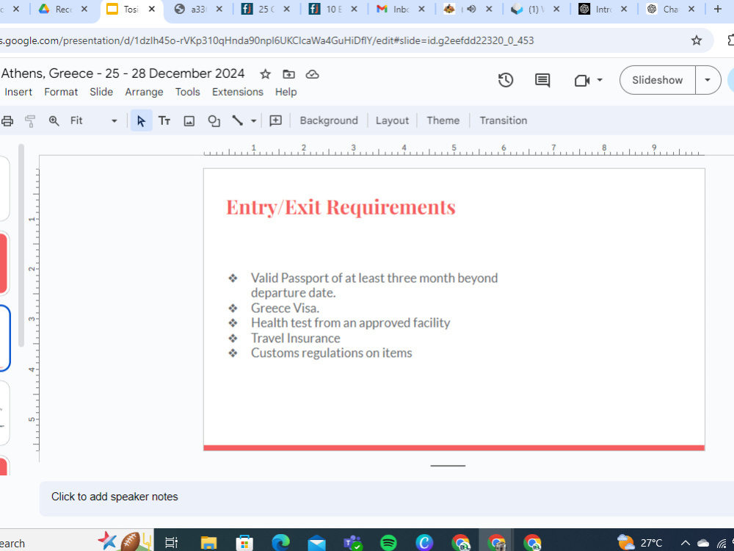
Task: Click 'Customs regulations on items' bullet
Action: (x=332, y=353)
